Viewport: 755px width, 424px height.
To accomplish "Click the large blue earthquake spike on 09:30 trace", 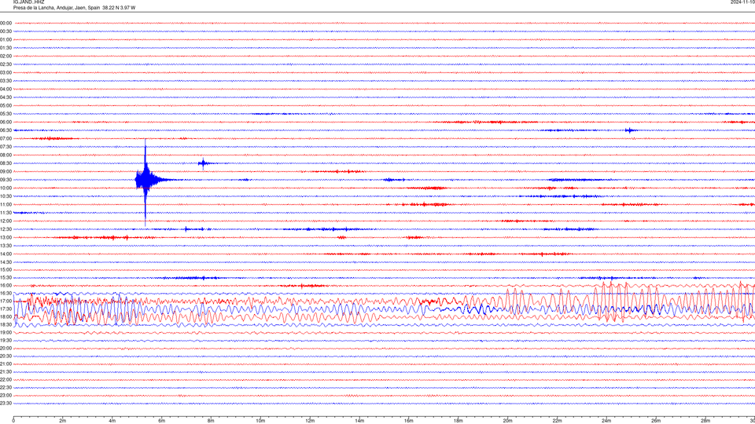I will coord(145,181).
